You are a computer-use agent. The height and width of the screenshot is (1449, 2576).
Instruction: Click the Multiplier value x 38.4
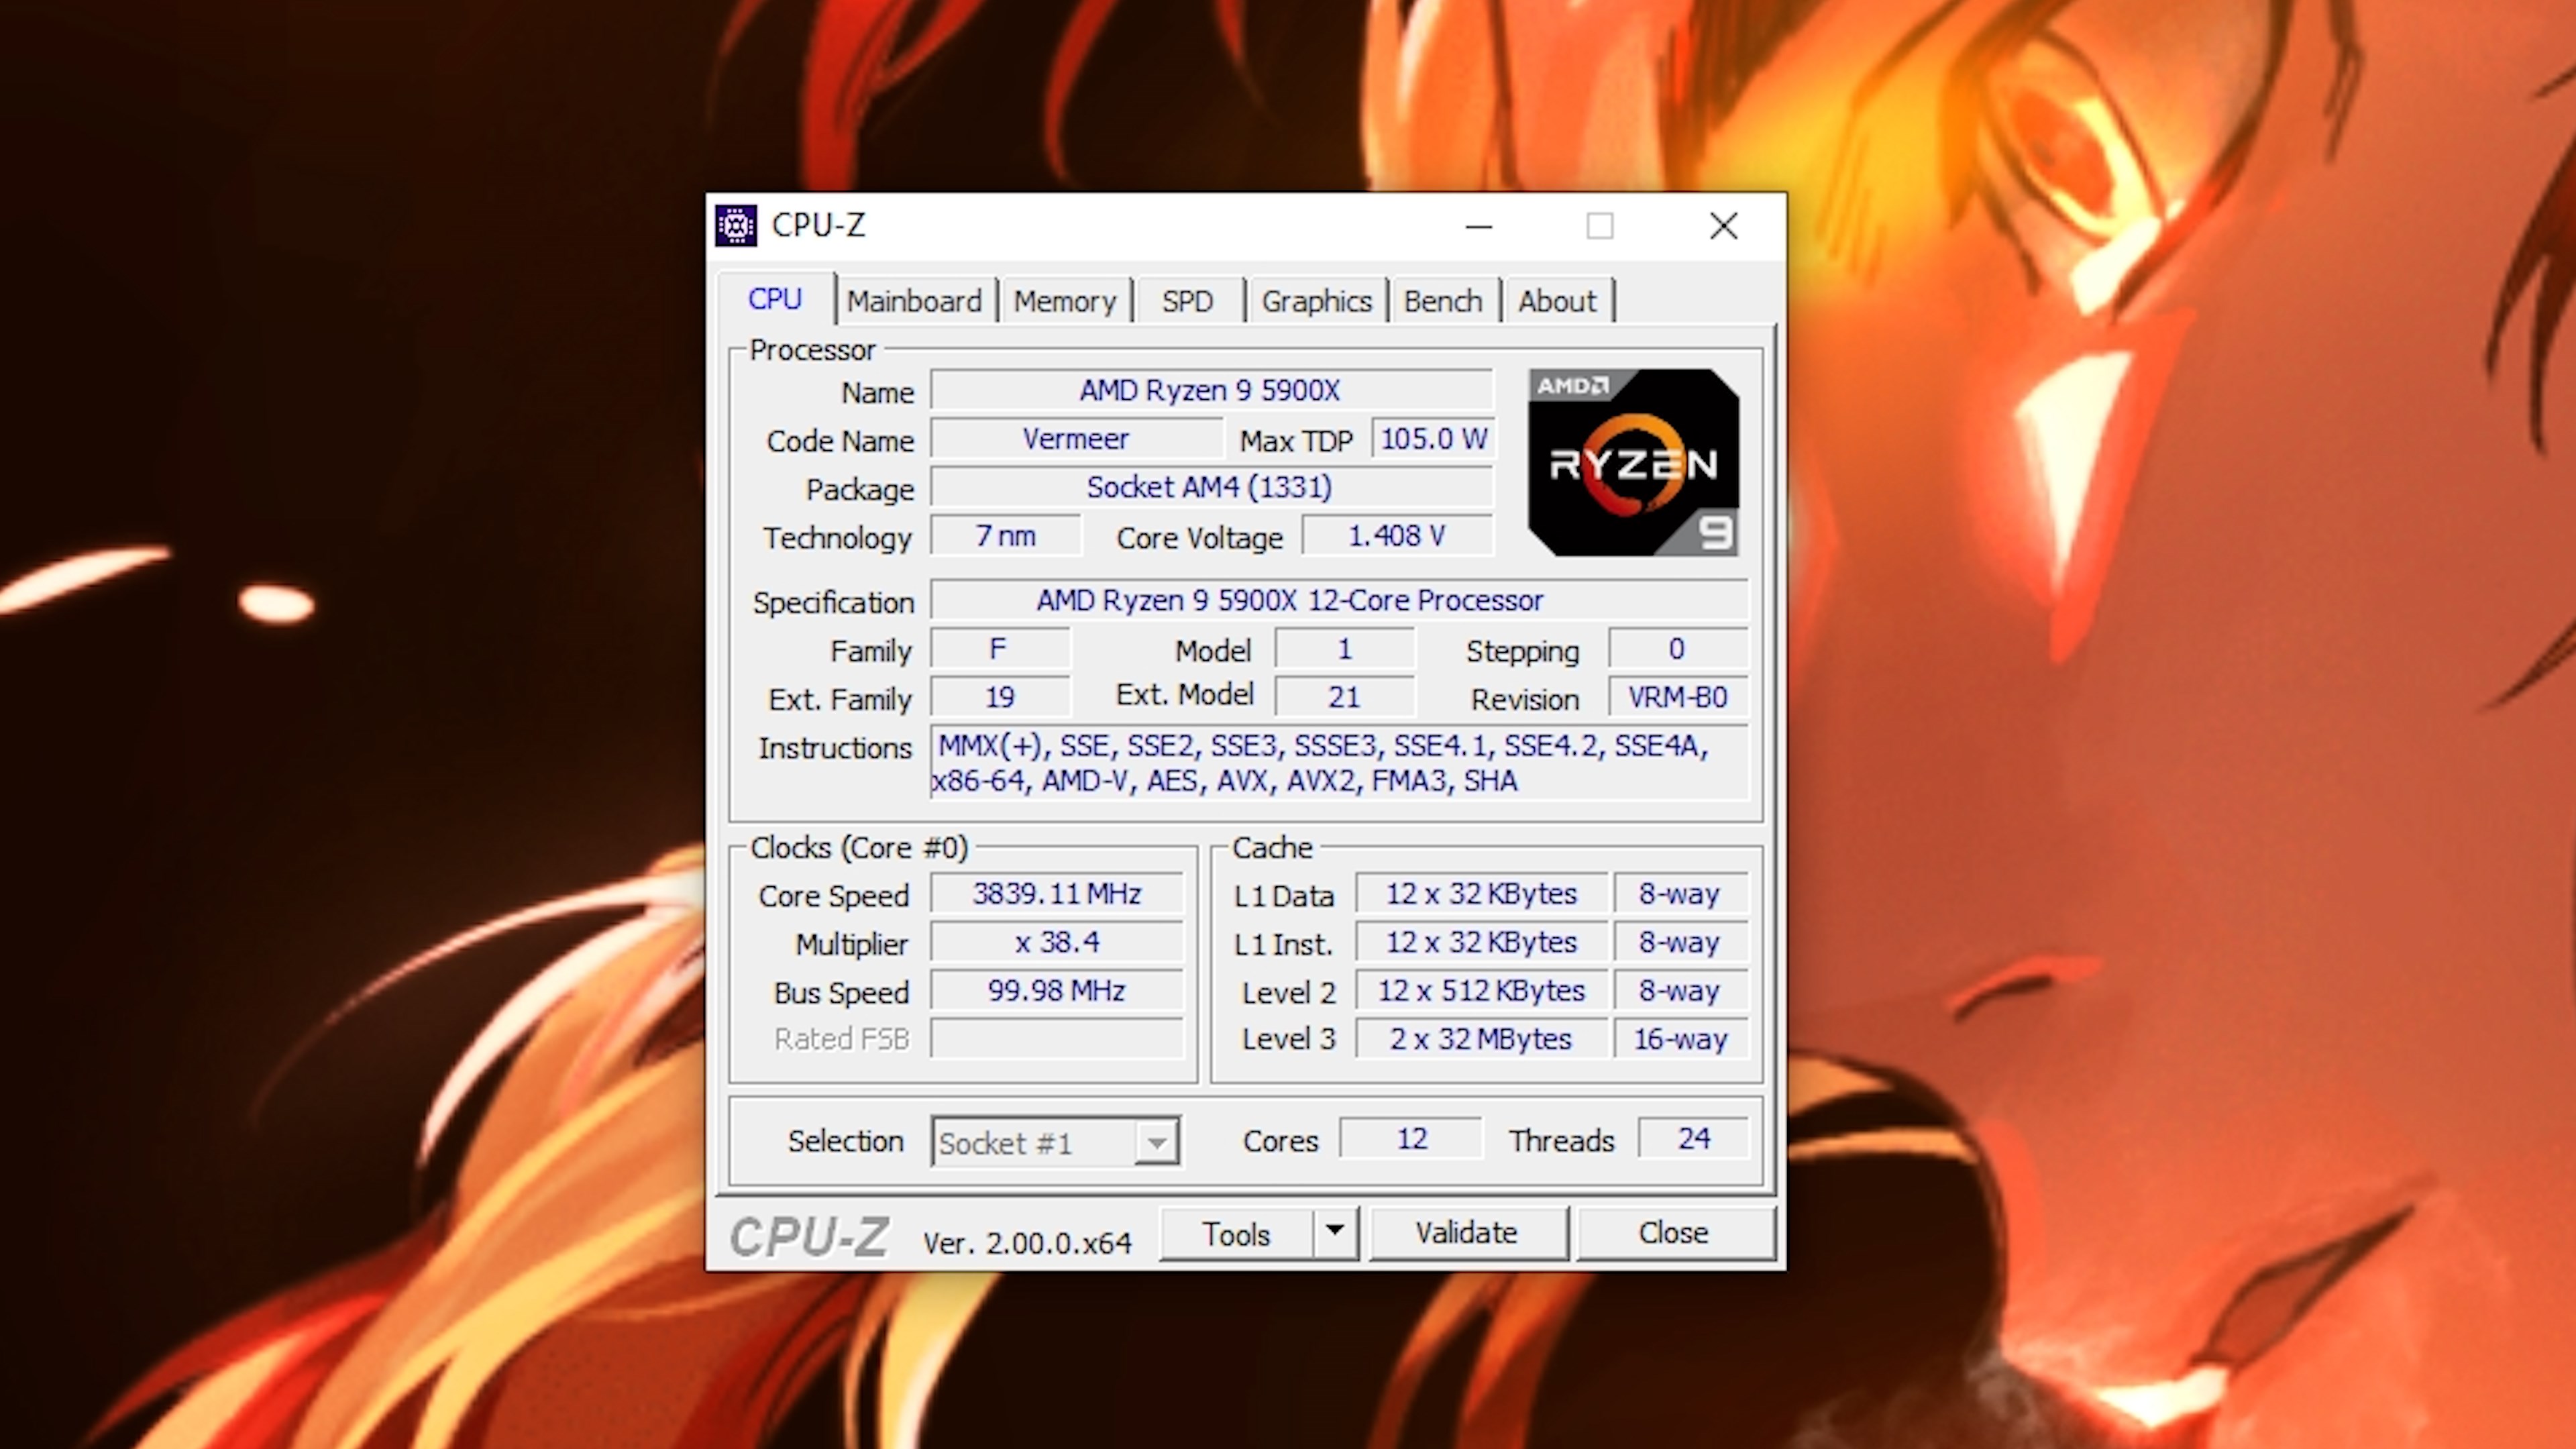[x=1056, y=942]
